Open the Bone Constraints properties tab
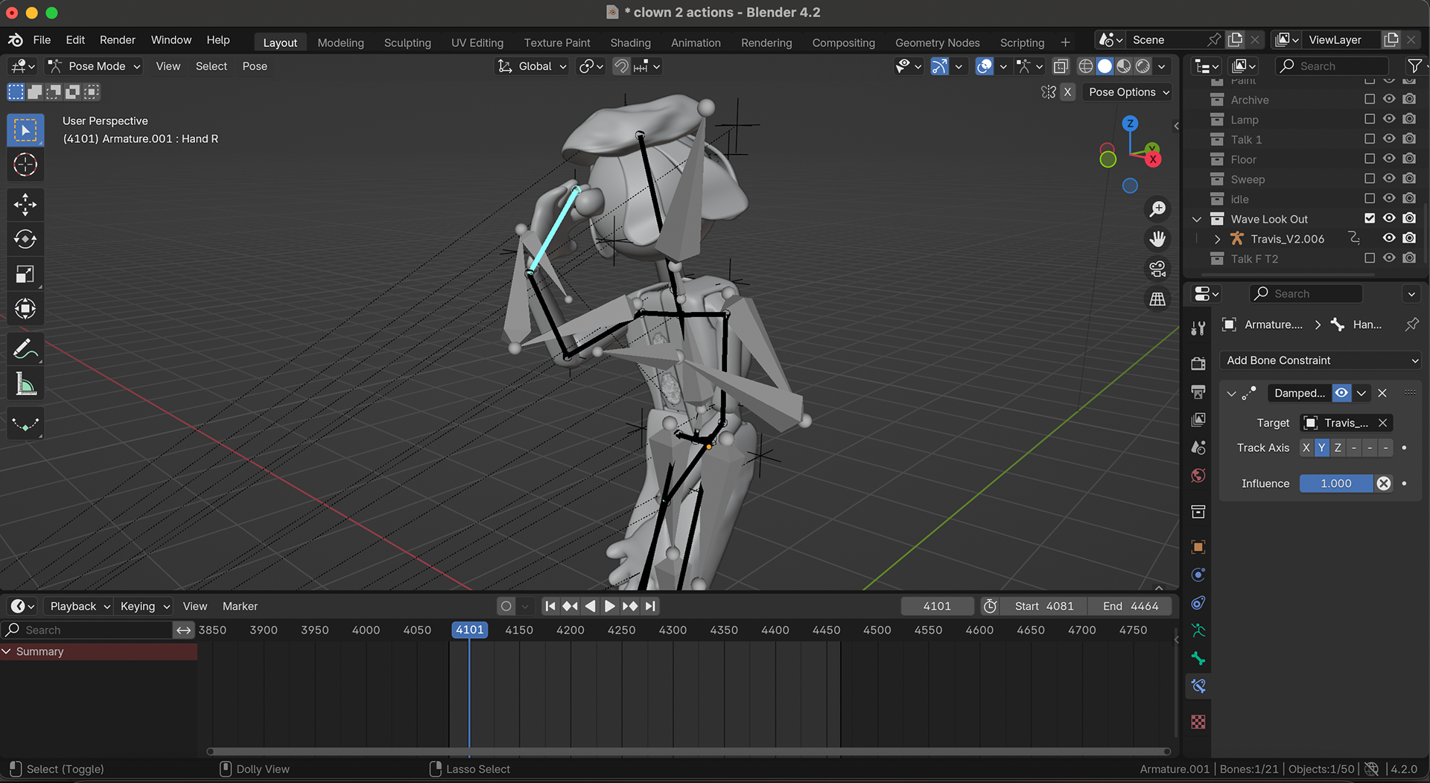Image resolution: width=1430 pixels, height=783 pixels. (1198, 686)
